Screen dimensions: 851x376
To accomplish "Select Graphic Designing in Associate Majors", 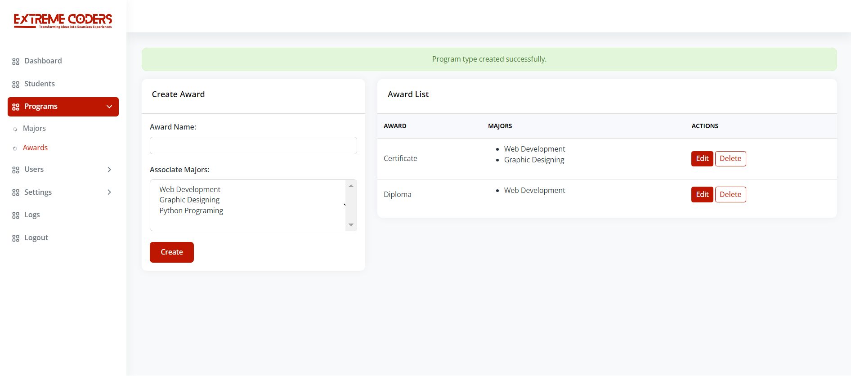I will (189, 200).
